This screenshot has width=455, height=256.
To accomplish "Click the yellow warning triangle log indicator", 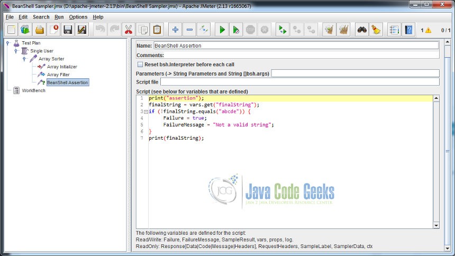I will pyautogui.click(x=429, y=30).
